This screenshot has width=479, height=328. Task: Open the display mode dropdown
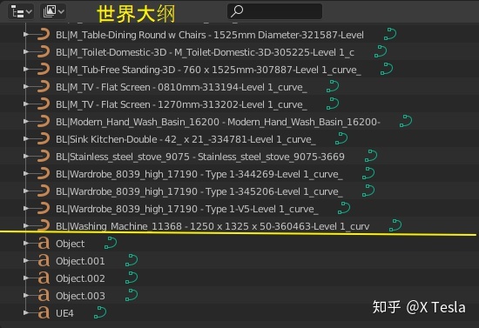[x=53, y=12]
